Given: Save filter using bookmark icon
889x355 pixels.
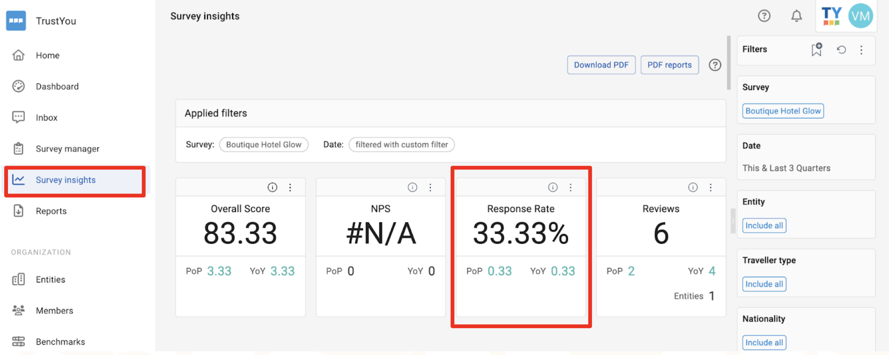Looking at the screenshot, I should pos(817,50).
